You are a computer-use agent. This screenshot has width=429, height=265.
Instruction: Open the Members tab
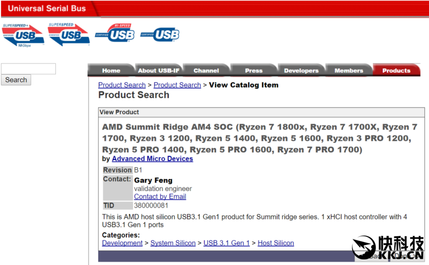349,70
